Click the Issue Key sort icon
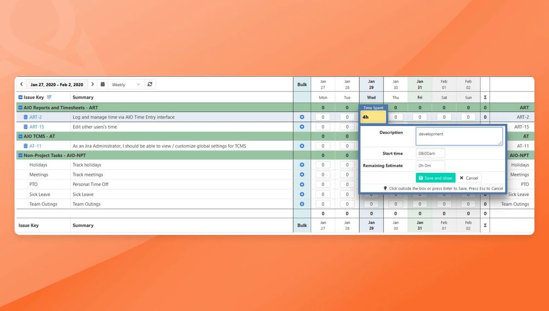Image resolution: width=549 pixels, height=311 pixels. point(49,97)
